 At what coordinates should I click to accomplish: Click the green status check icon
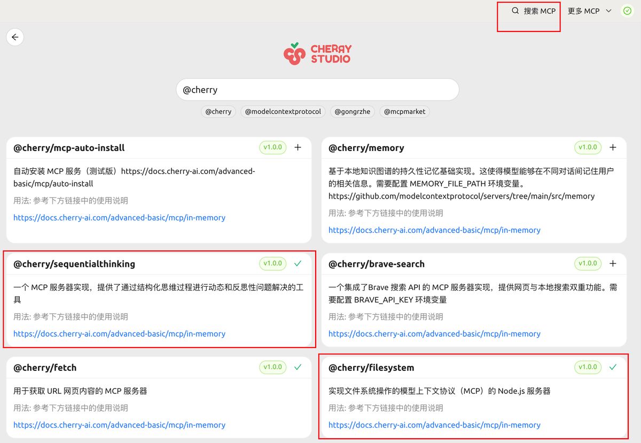tap(627, 11)
